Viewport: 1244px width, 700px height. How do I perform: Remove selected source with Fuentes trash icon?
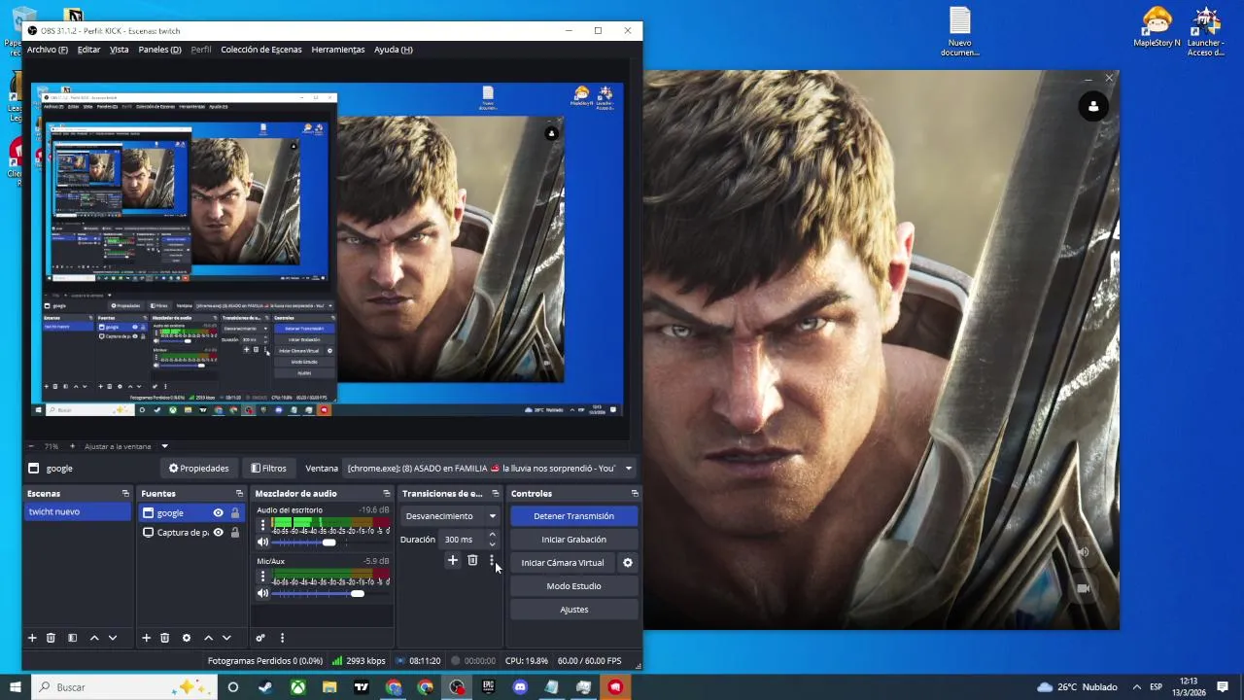tap(164, 638)
